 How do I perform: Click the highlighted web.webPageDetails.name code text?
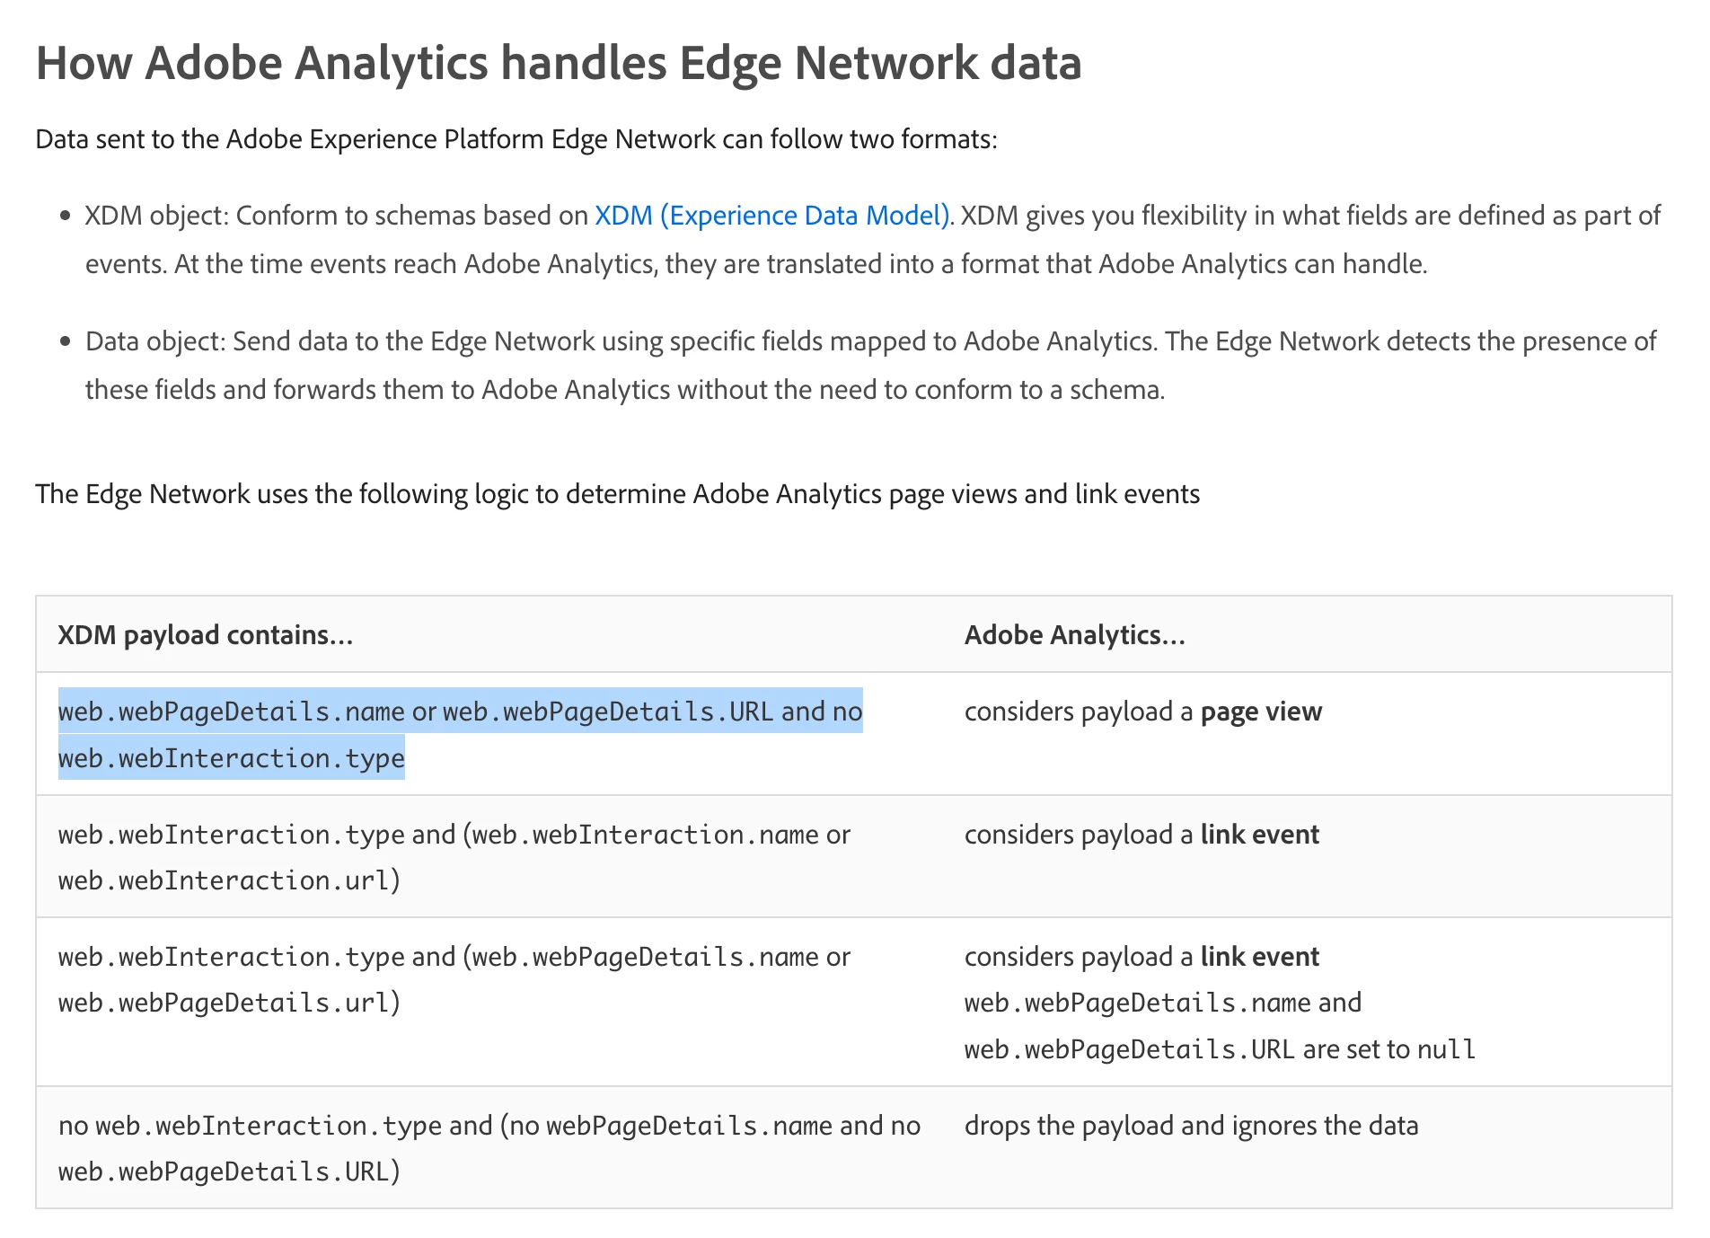tap(232, 712)
